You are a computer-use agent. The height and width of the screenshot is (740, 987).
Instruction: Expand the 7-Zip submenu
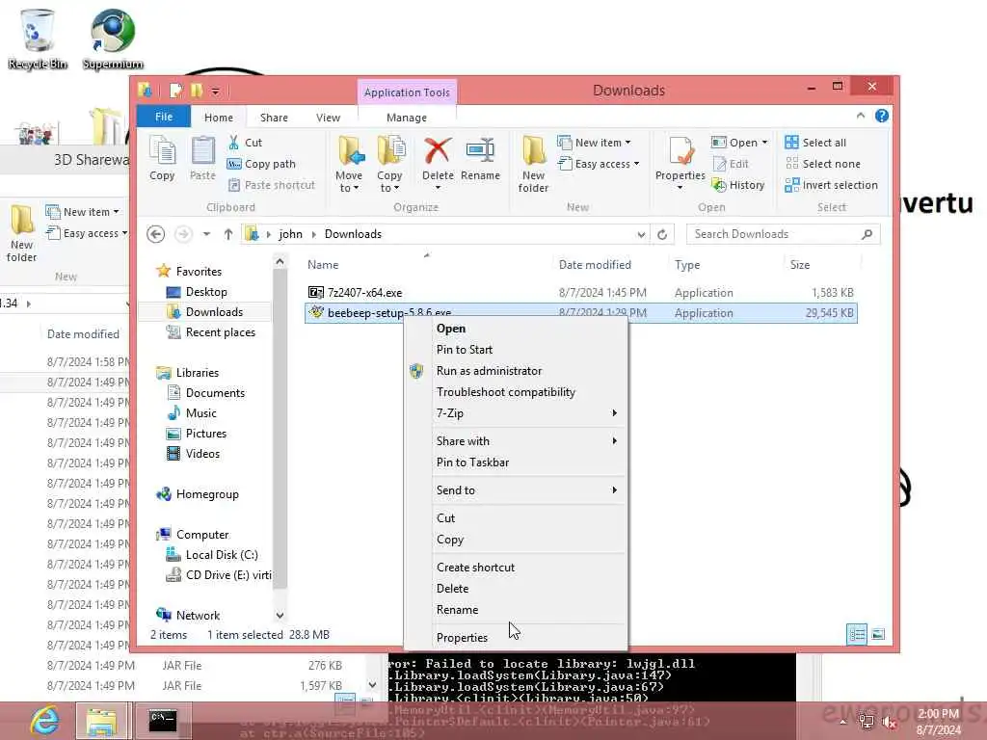pyautogui.click(x=515, y=413)
